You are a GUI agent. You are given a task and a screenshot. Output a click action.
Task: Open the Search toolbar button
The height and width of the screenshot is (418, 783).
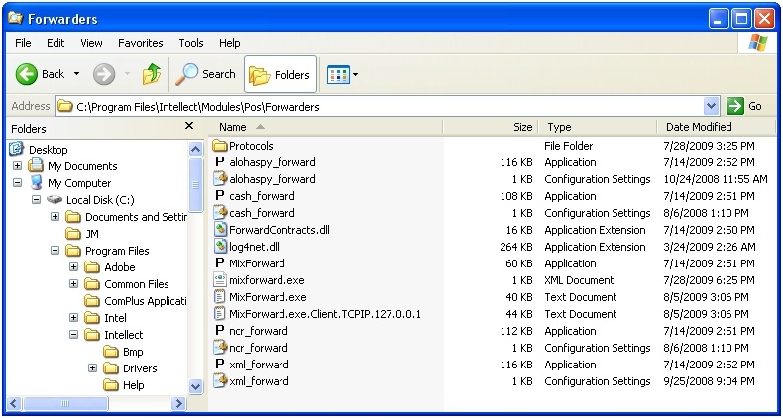coord(206,74)
